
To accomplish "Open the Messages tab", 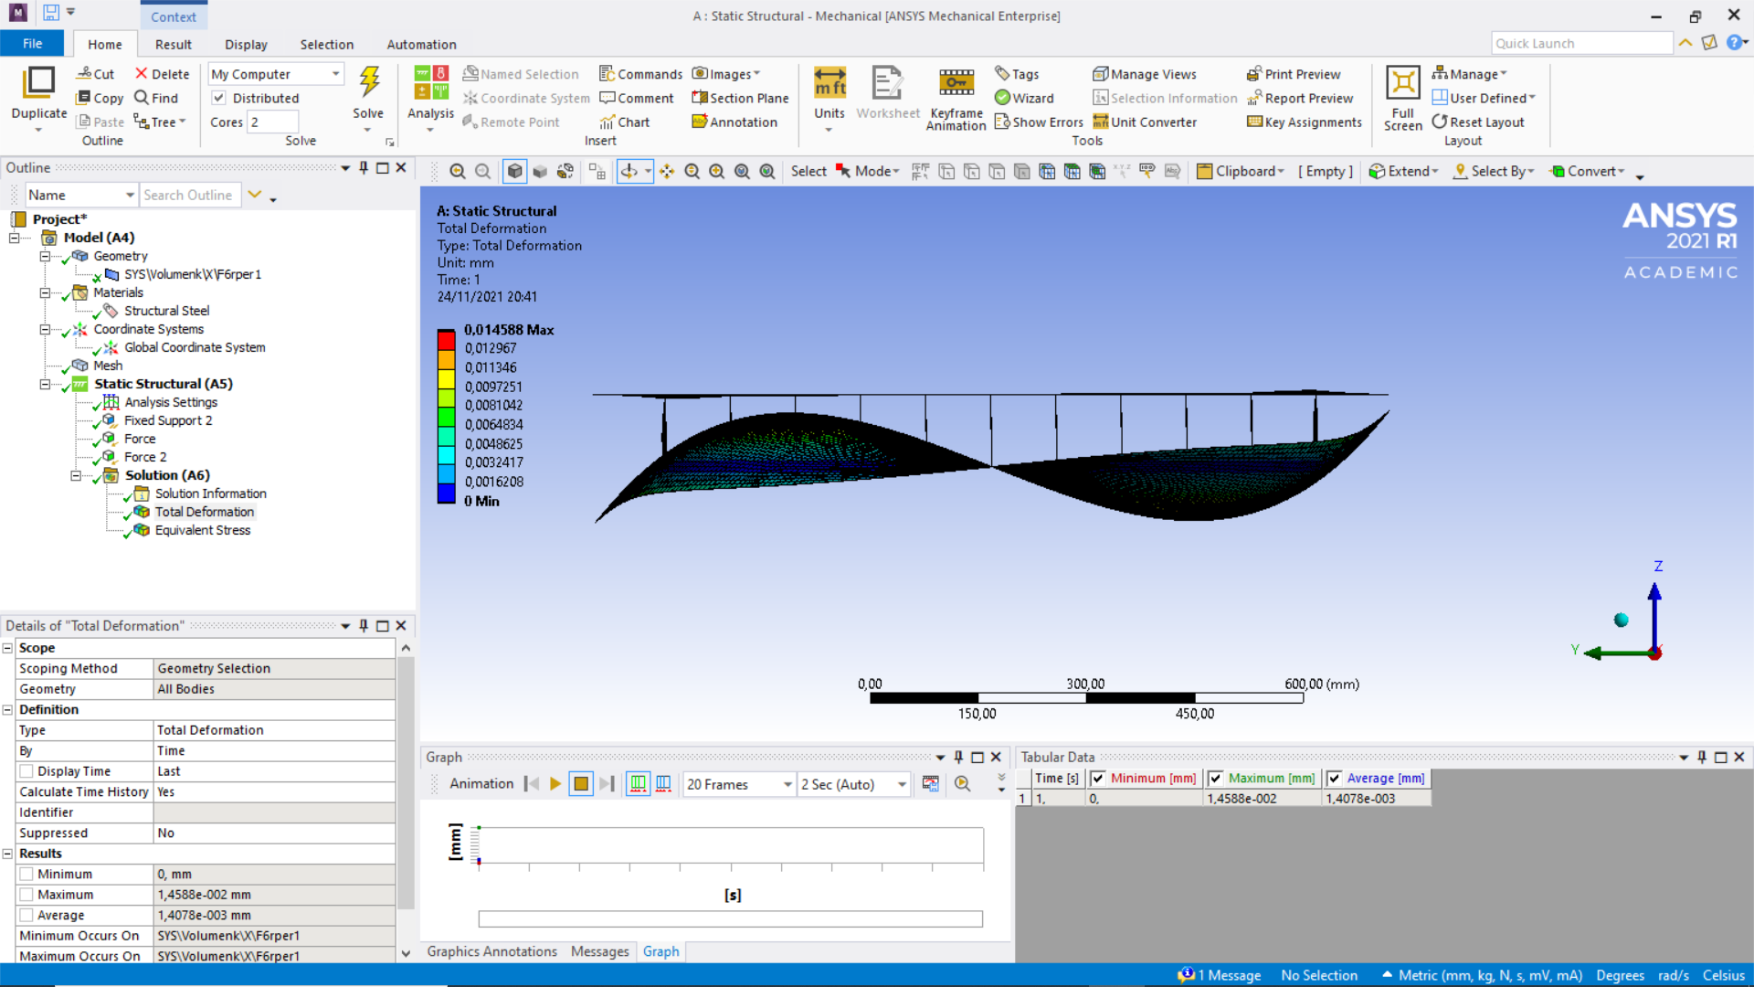I will 599,951.
